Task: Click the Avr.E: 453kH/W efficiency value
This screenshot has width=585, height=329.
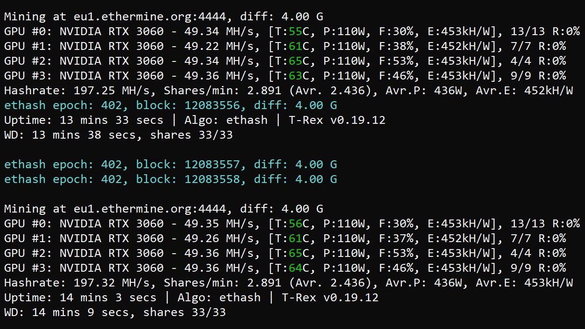Action: pyautogui.click(x=525, y=283)
